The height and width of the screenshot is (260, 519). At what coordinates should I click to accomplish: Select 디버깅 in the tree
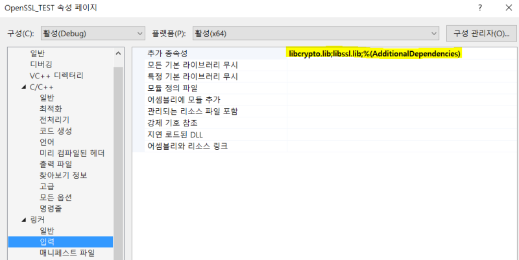point(41,64)
